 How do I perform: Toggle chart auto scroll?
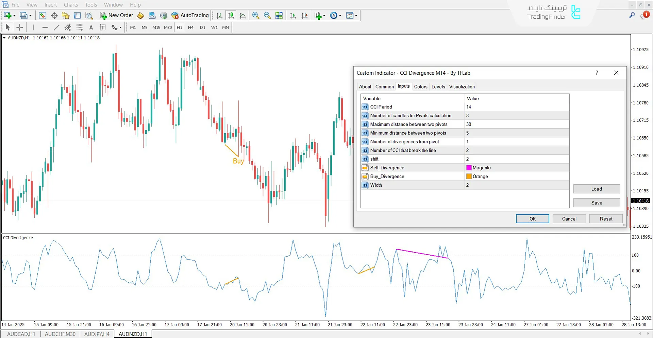pos(293,15)
